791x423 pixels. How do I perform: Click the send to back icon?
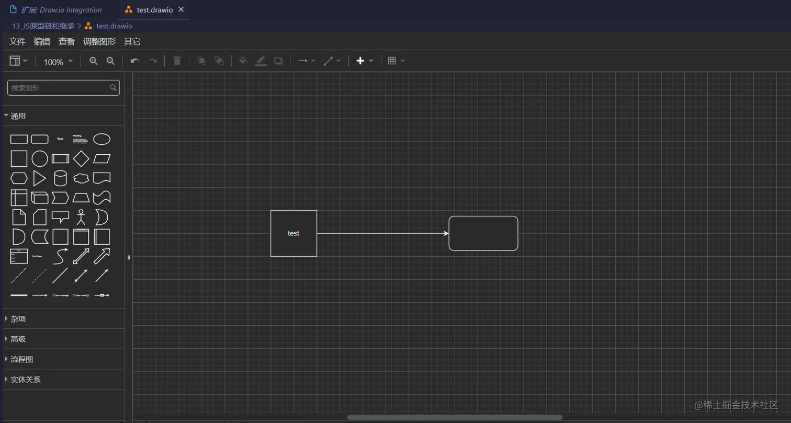[x=219, y=61]
